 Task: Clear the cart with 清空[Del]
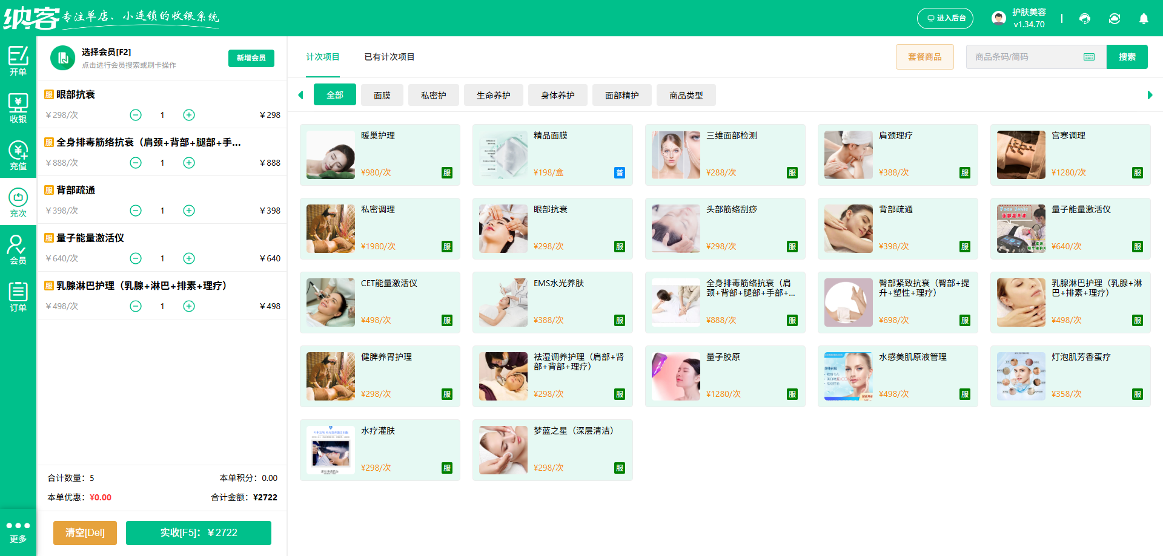(x=85, y=533)
